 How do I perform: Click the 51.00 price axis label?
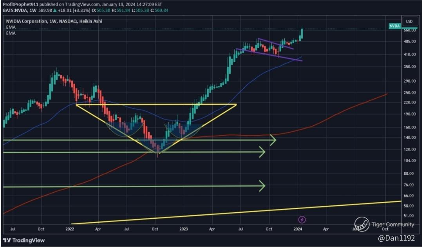pyautogui.click(x=409, y=216)
